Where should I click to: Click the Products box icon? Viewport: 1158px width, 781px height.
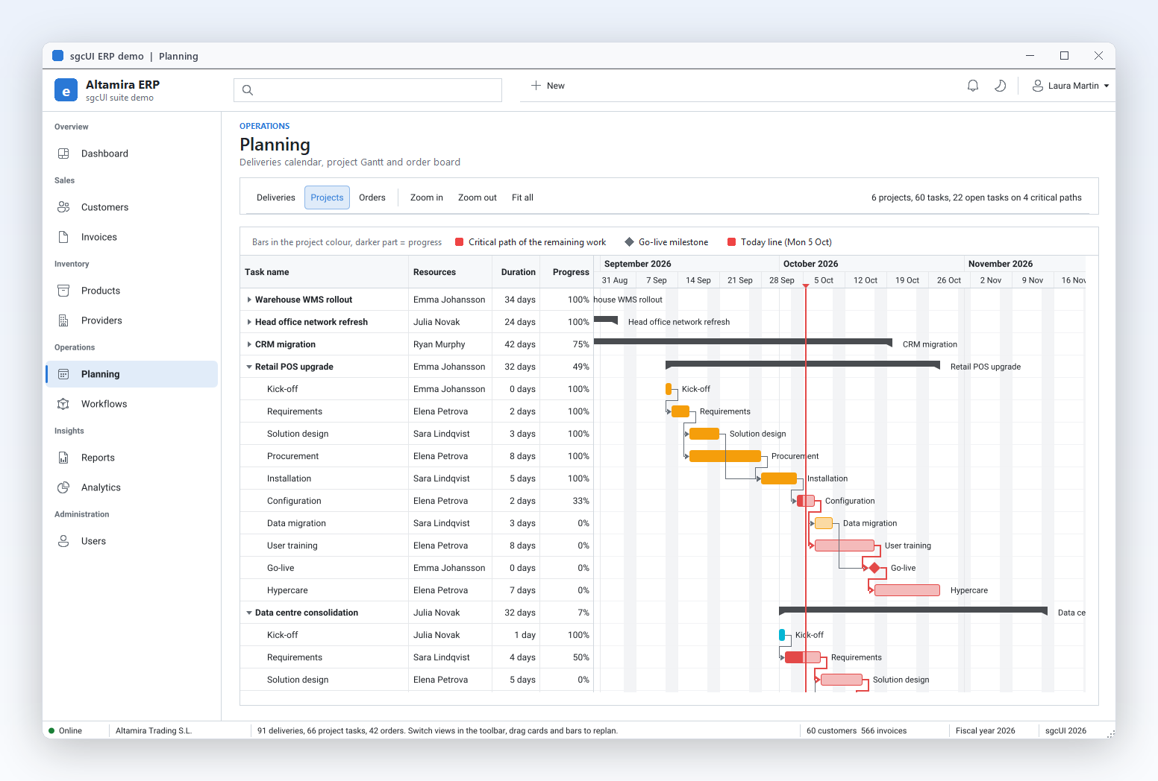click(63, 291)
